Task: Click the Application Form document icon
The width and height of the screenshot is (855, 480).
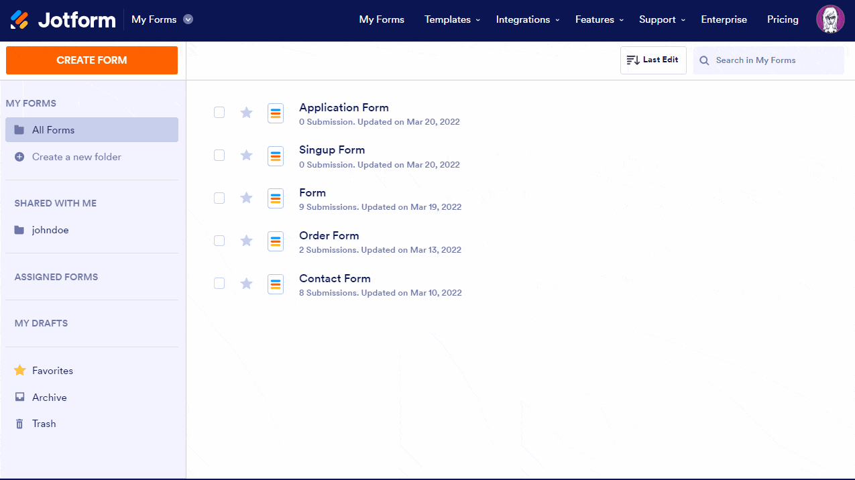Action: click(276, 113)
